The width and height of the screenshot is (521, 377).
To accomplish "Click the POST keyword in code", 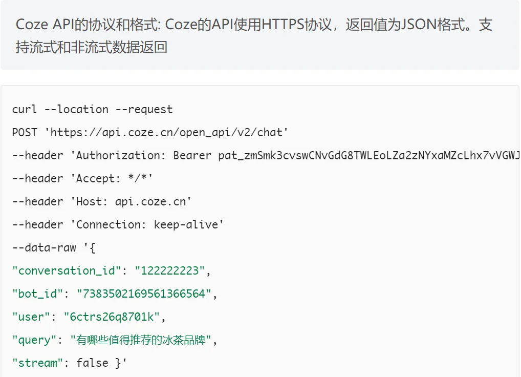I will [x=25, y=132].
